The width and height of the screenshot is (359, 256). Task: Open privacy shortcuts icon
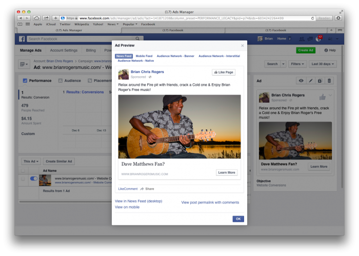330,39
